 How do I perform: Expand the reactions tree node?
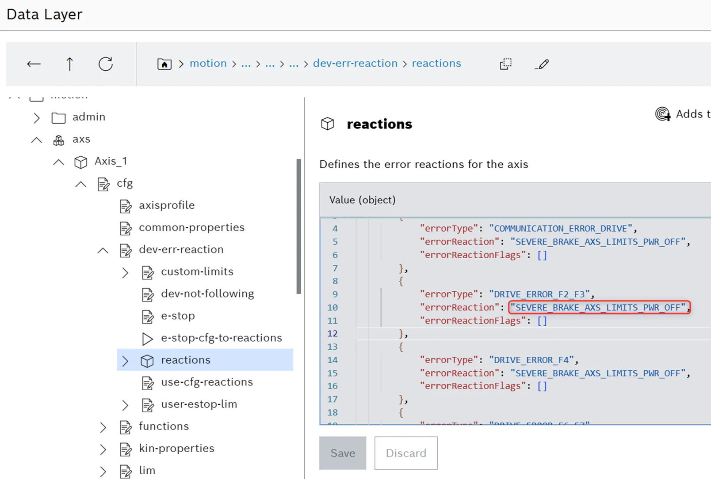pos(125,361)
